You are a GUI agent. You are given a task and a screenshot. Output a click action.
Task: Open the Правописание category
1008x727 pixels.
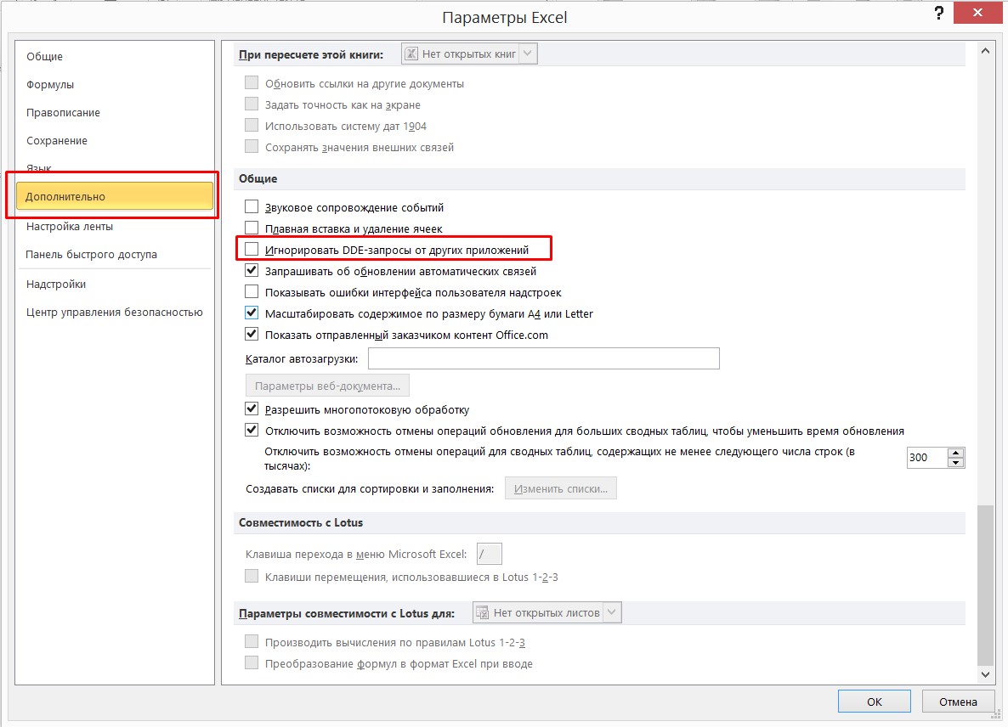[63, 113]
